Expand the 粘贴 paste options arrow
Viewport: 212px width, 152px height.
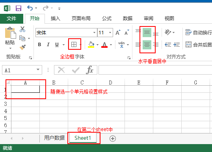pos(10,48)
